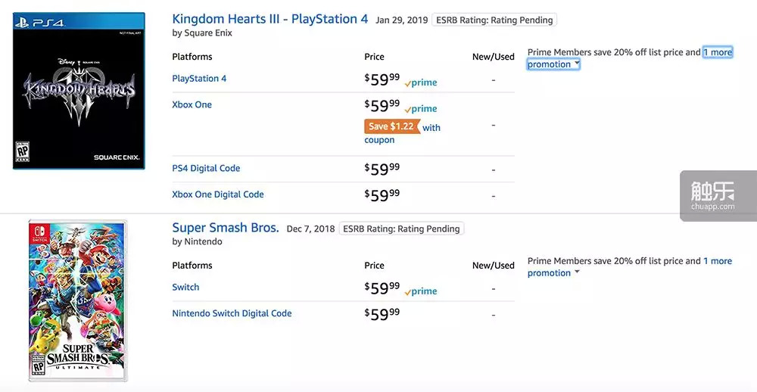Click Prime icon beside Switch price
The height and width of the screenshot is (392, 757).
[x=421, y=291]
